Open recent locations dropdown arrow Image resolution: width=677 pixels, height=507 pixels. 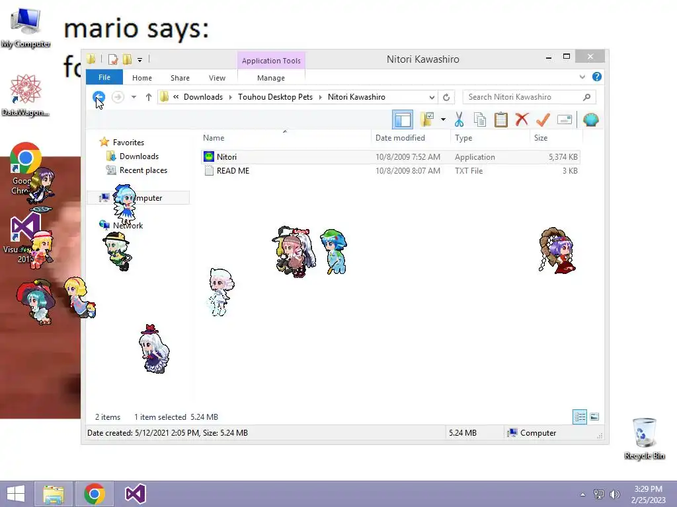[x=134, y=97]
